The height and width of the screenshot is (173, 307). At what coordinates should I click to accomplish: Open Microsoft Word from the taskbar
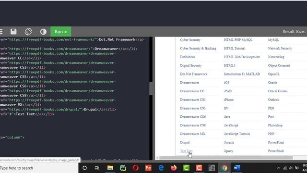tap(237, 168)
